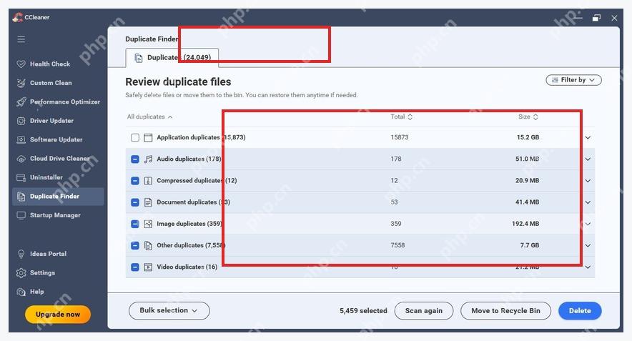Open the hamburger menu icon in sidebar
632x341 pixels.
(x=21, y=39)
